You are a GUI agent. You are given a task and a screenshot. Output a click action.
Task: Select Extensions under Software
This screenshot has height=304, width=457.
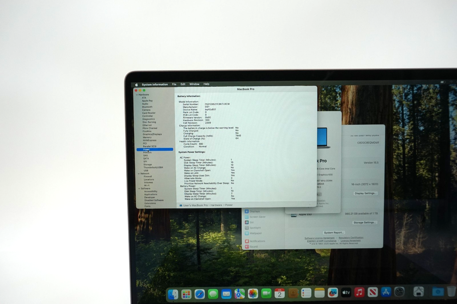(150, 203)
